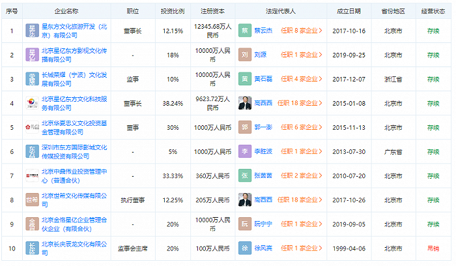Click the green 蔡 avatar badge
456x266 pixels.
pos(245,31)
